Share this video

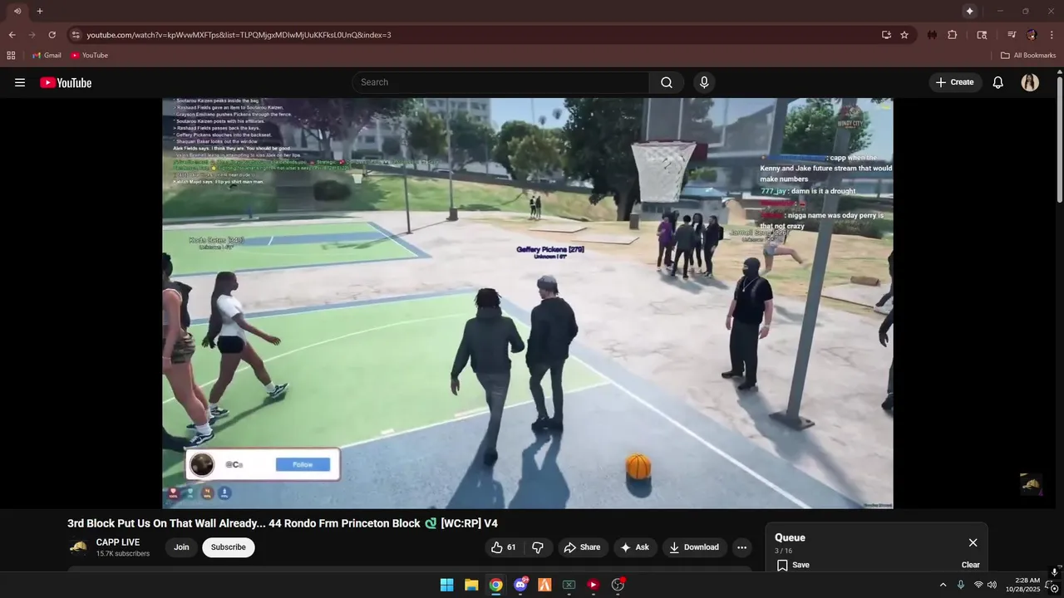click(581, 547)
